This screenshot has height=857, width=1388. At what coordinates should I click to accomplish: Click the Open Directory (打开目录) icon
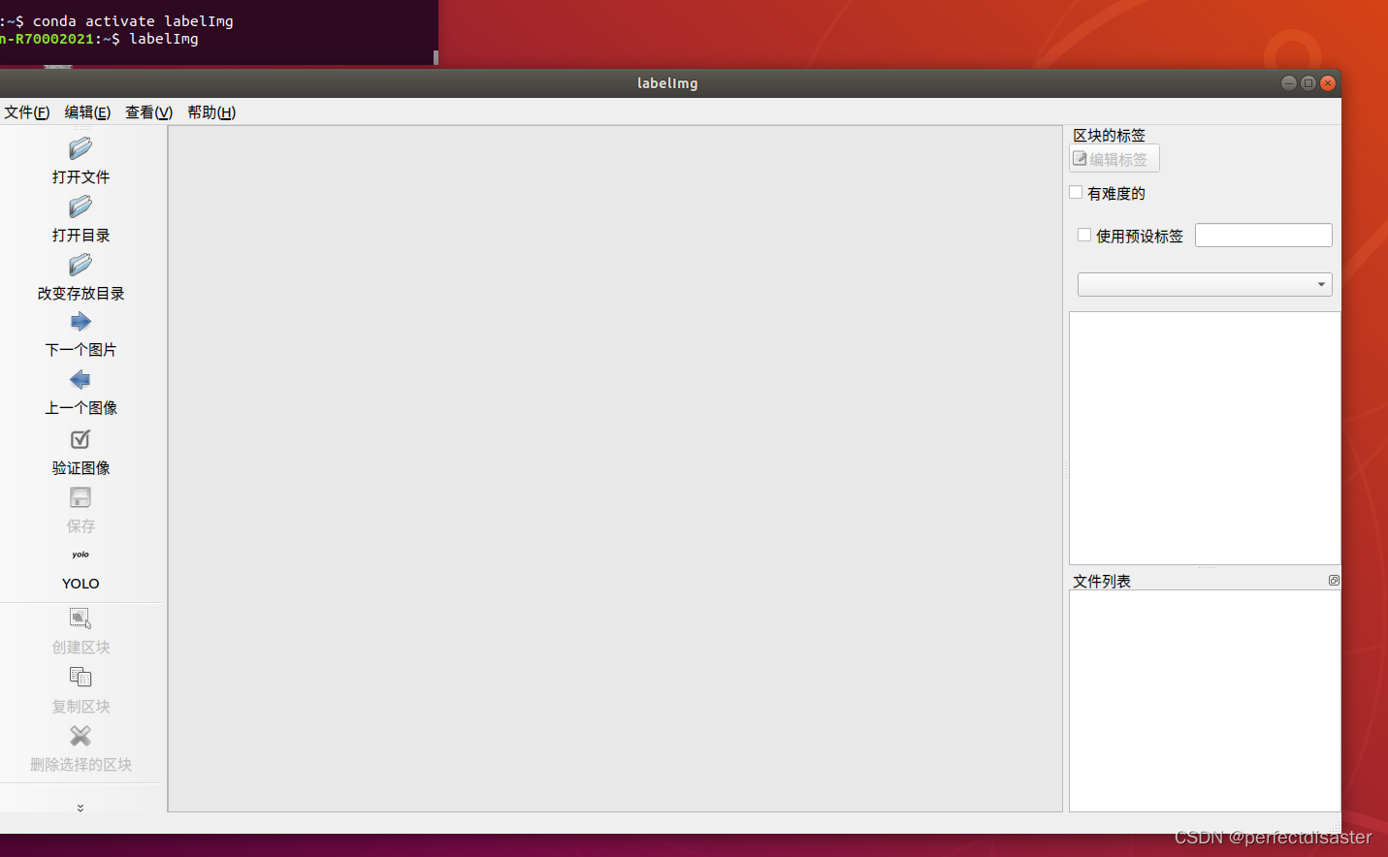pyautogui.click(x=81, y=206)
